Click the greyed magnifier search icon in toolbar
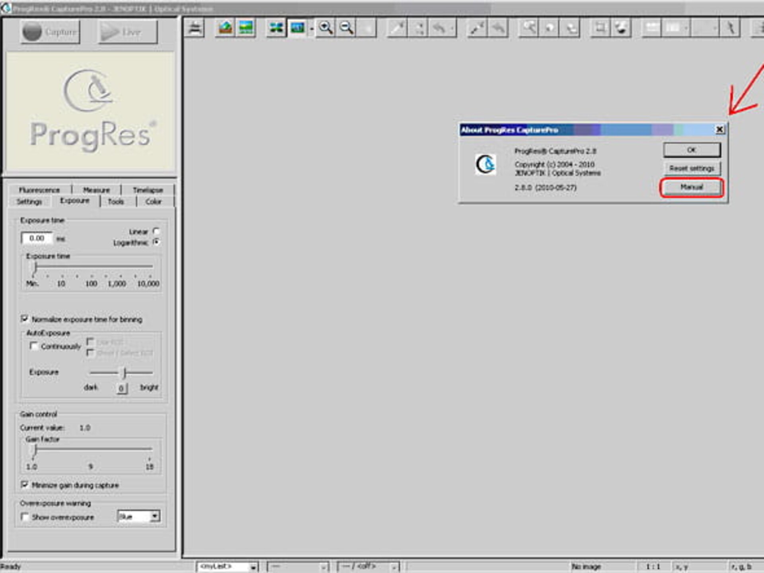The image size is (764, 573). click(529, 28)
